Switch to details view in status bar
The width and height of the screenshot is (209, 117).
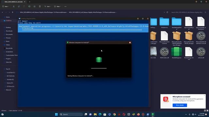pyautogui.click(x=205, y=110)
